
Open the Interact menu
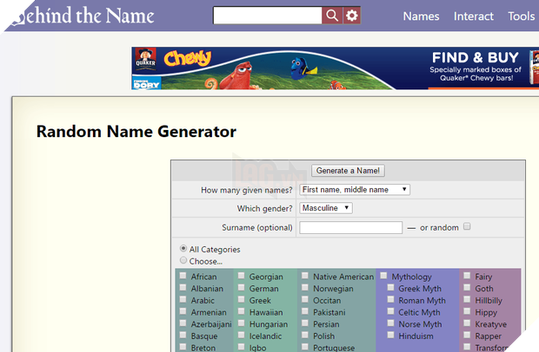[473, 16]
